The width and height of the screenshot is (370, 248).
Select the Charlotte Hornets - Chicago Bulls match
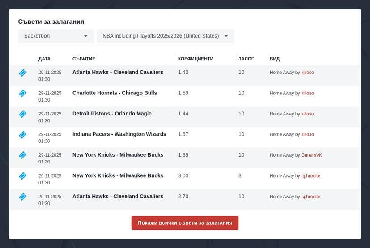(115, 93)
